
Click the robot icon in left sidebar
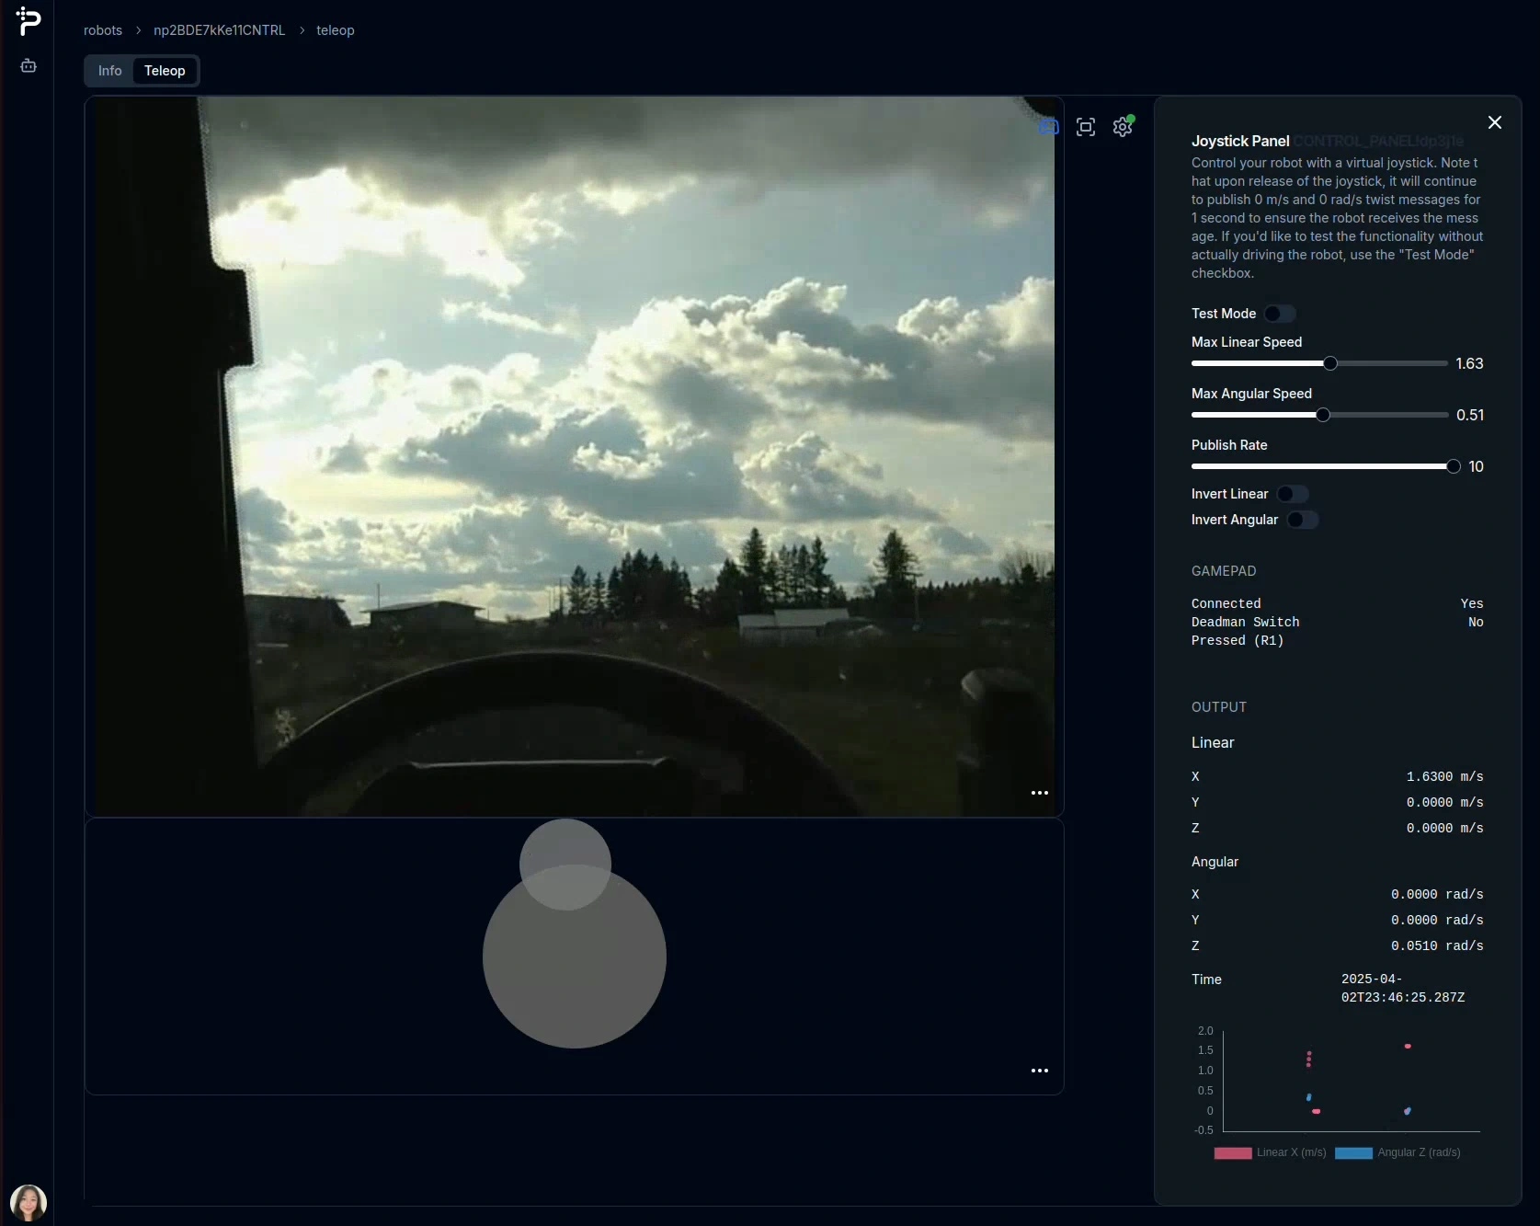coord(29,66)
